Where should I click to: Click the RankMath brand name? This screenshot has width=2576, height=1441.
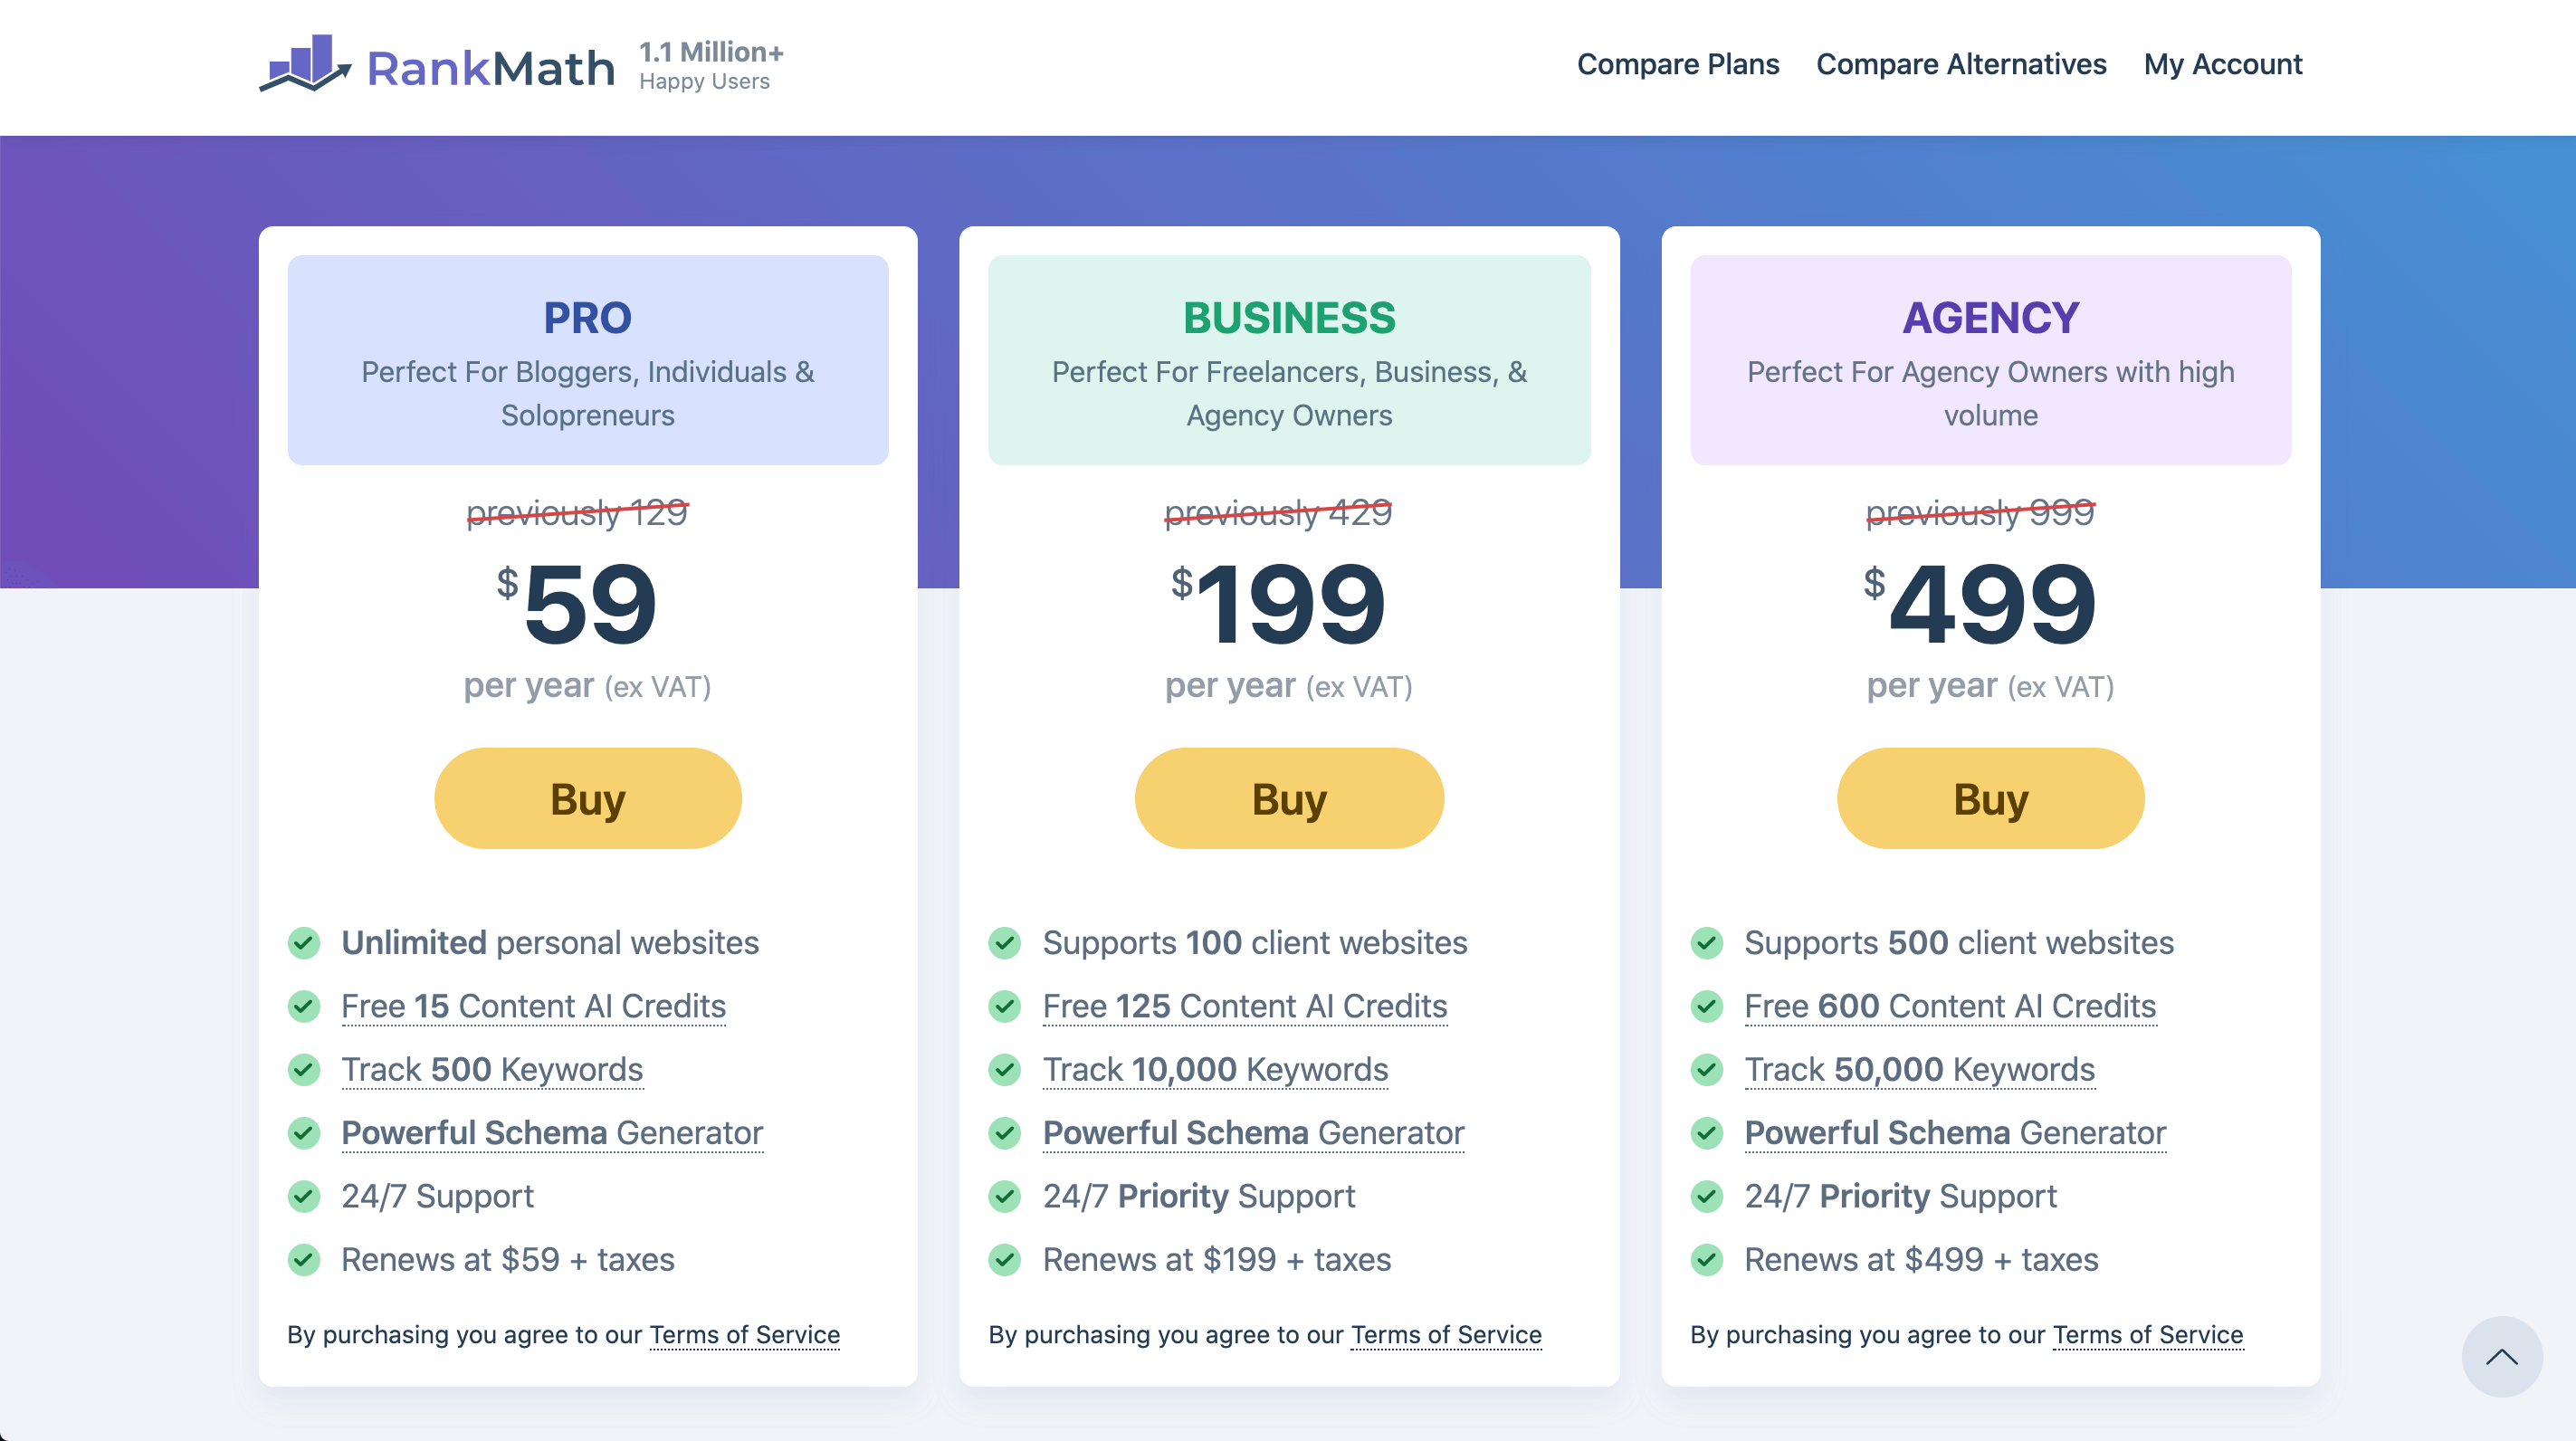[491, 68]
